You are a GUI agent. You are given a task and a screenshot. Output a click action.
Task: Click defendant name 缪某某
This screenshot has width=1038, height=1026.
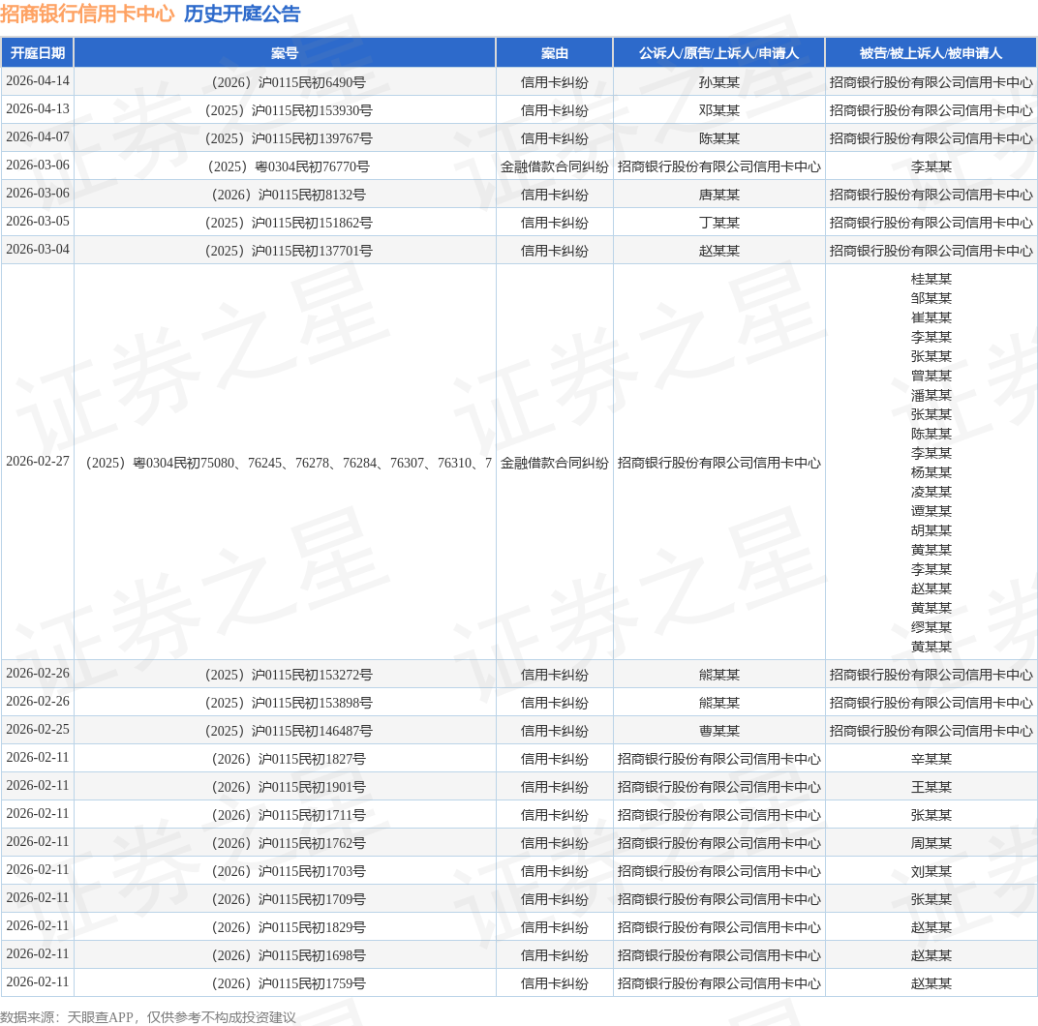(x=931, y=627)
